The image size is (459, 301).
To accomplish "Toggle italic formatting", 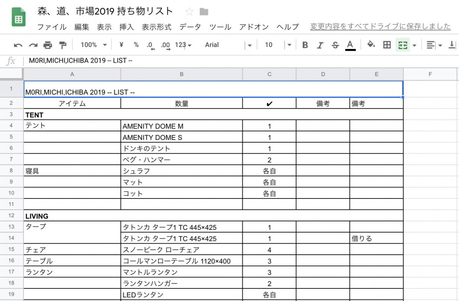I will pos(321,45).
